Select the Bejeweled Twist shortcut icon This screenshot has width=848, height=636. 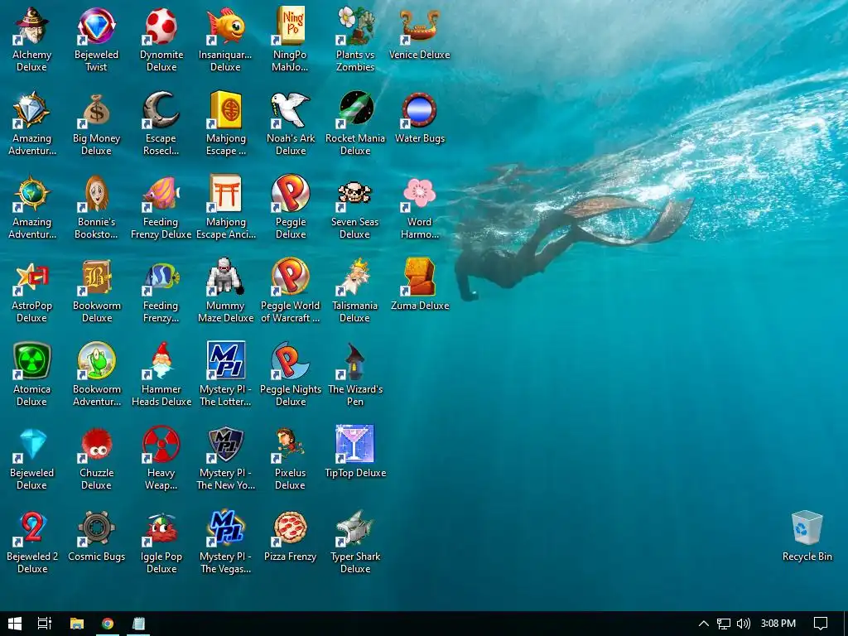(x=96, y=26)
